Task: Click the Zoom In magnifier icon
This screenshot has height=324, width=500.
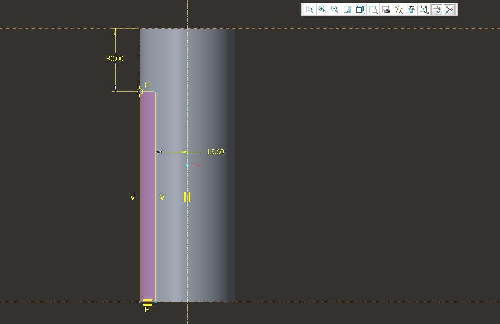Action: coord(323,9)
